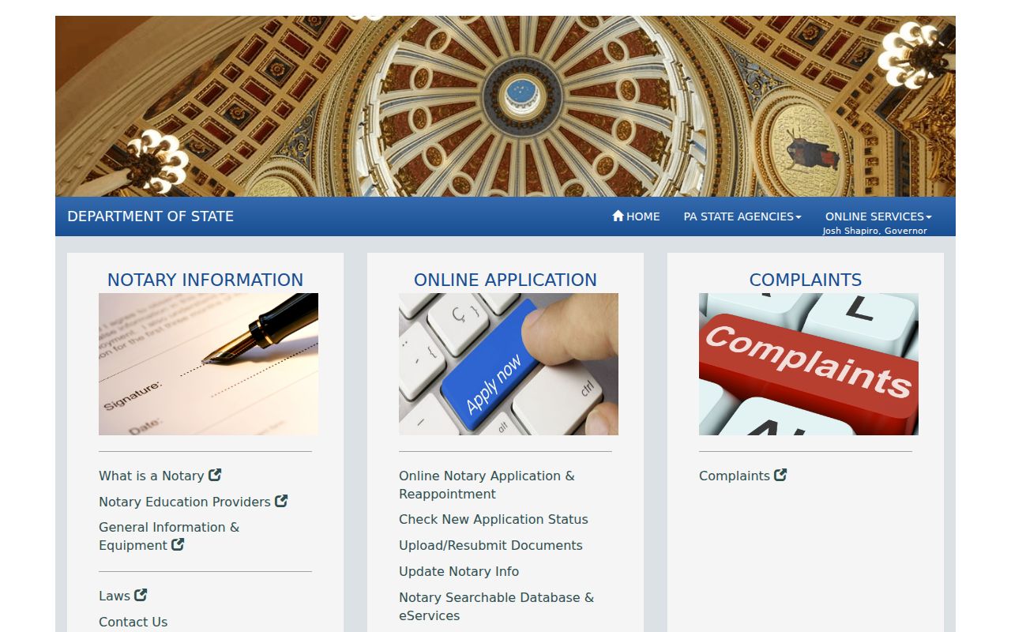
Task: Open Upload/Resubmit Documents link
Action: pos(490,545)
